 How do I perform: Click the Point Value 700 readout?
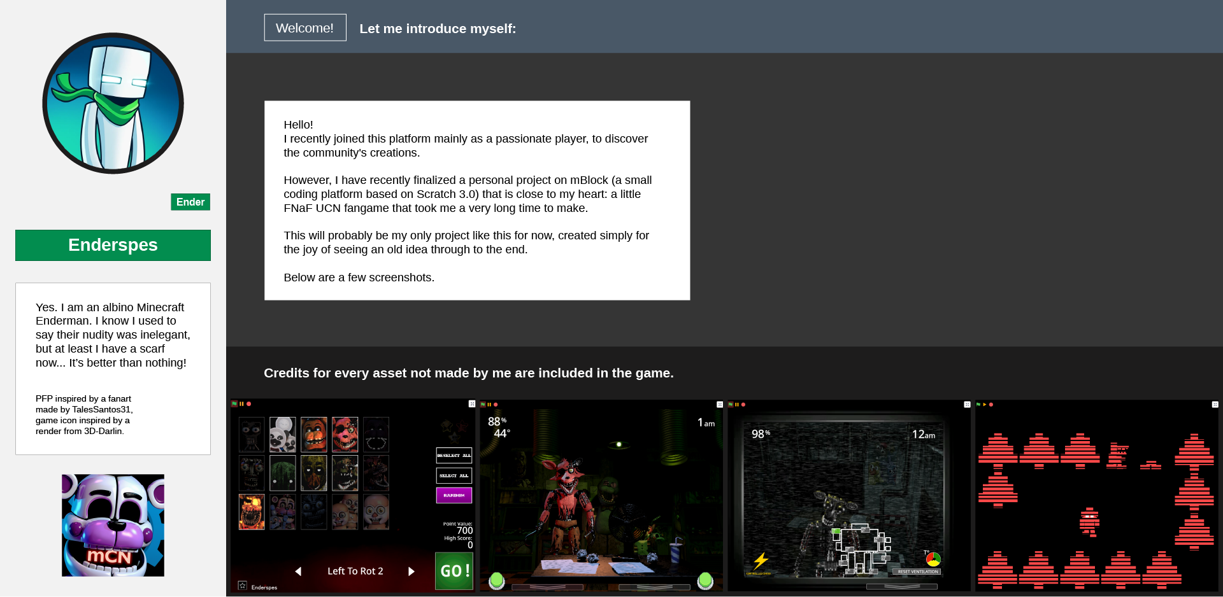458,528
